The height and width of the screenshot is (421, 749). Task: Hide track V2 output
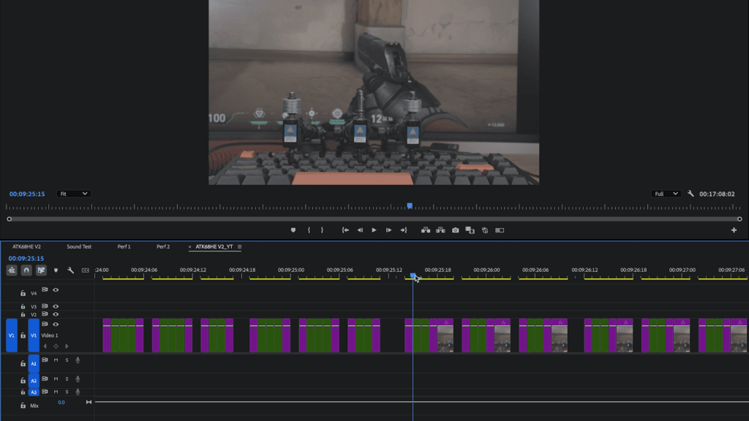pos(56,314)
